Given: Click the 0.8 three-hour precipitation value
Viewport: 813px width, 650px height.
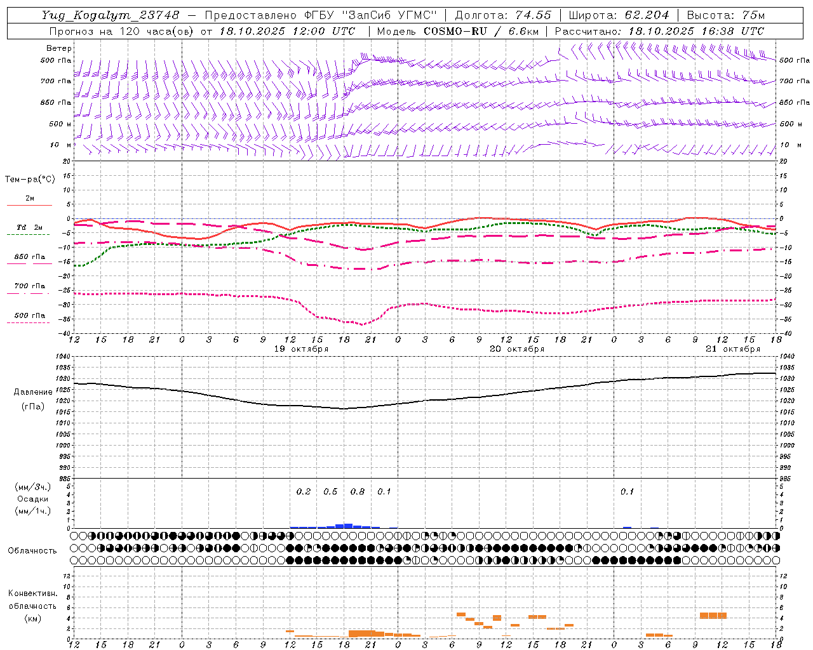Looking at the screenshot, I should coord(358,491).
